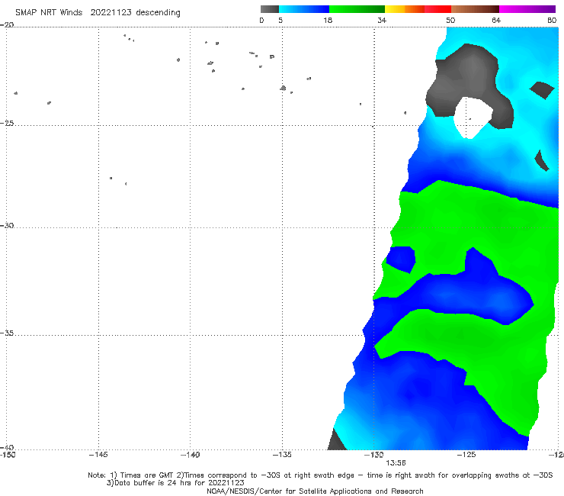Screen dimensions: 564x496
Task: Click the small blue patch inside green near -129, -31
Action: (x=401, y=259)
